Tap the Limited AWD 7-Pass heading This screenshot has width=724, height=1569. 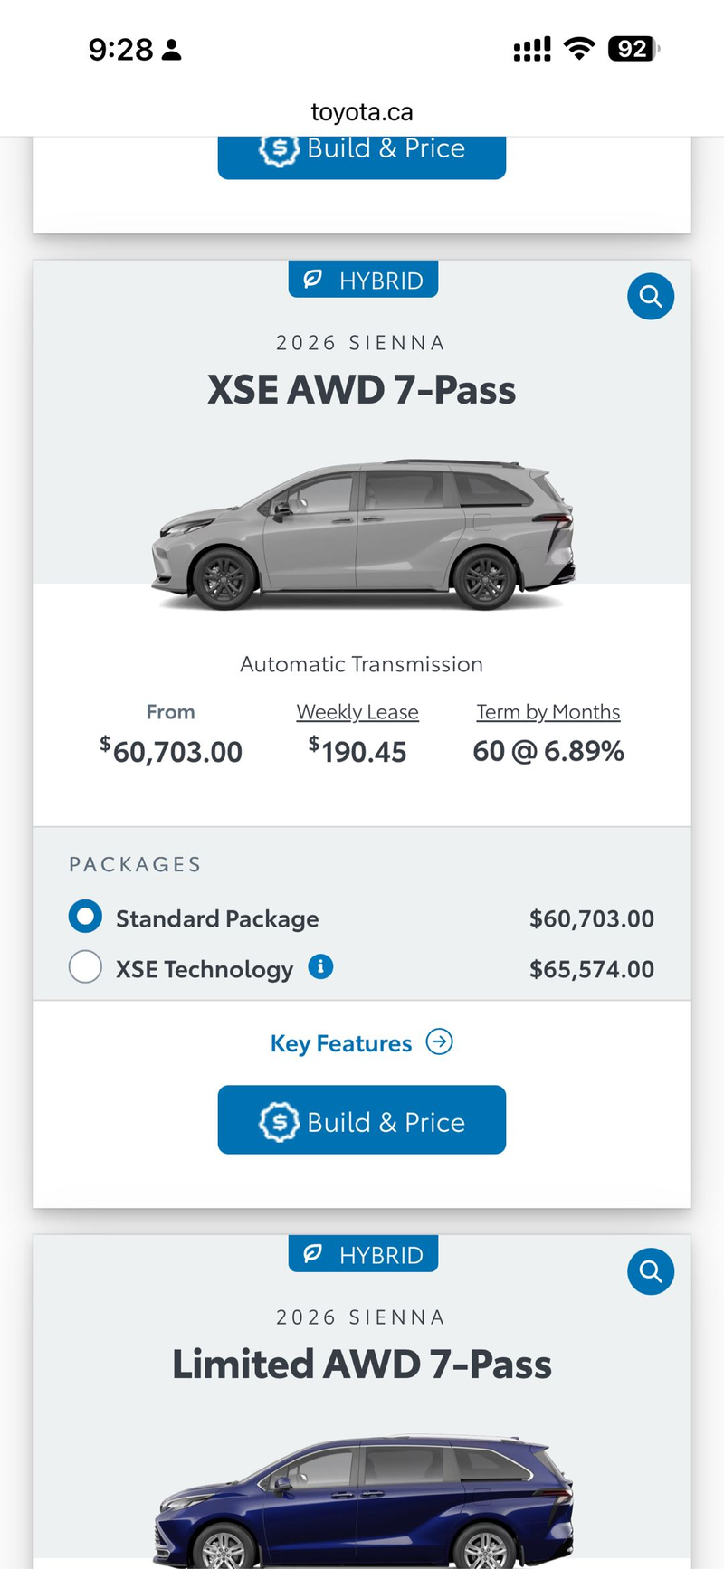[x=362, y=1365]
